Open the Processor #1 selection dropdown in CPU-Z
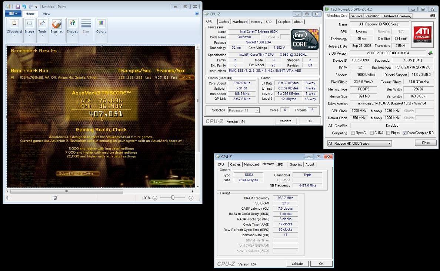Image resolution: width=440 pixels, height=271 pixels. point(244,110)
